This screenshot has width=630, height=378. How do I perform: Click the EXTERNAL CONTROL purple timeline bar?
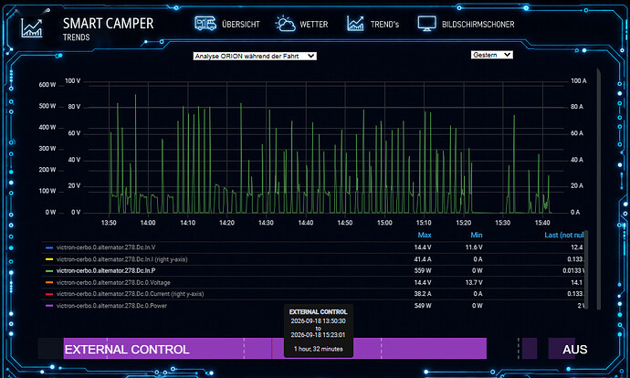point(275,348)
